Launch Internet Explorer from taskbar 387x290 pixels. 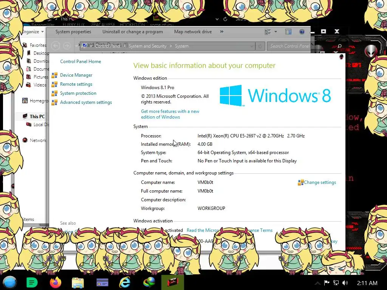click(125, 282)
